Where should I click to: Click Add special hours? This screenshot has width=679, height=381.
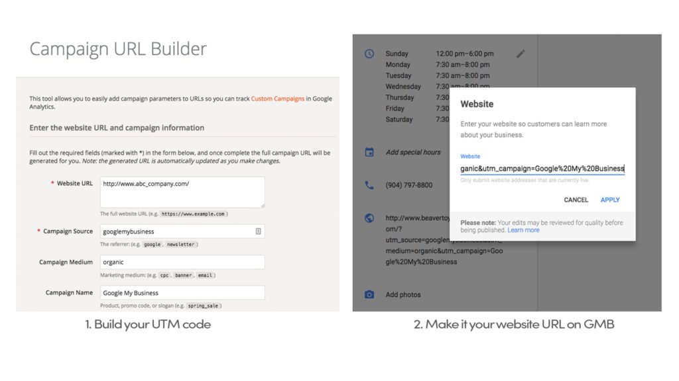412,152
